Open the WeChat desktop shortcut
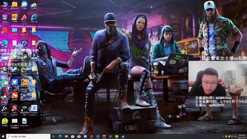247x139 pixels. coord(5,82)
